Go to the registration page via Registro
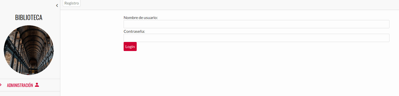This screenshot has width=399, height=96. (72, 3)
